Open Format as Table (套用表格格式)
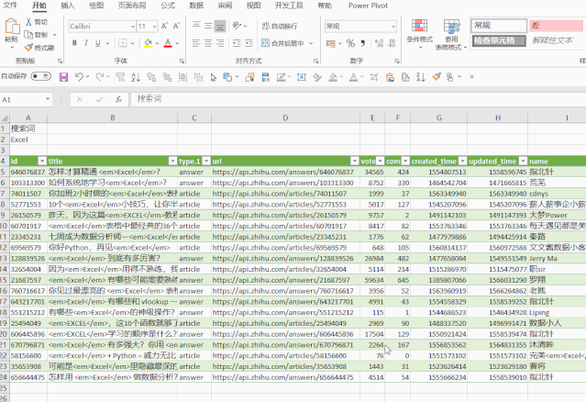Image resolution: width=586 pixels, height=402 pixels. (x=451, y=34)
